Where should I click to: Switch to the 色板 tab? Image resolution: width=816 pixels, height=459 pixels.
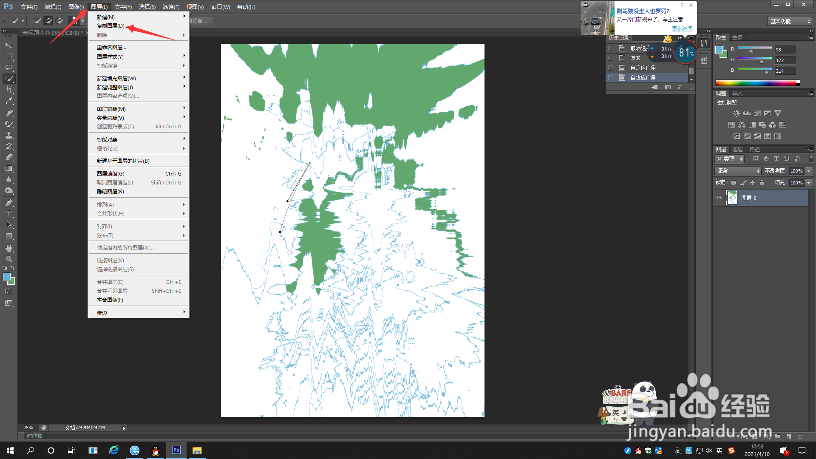(737, 37)
